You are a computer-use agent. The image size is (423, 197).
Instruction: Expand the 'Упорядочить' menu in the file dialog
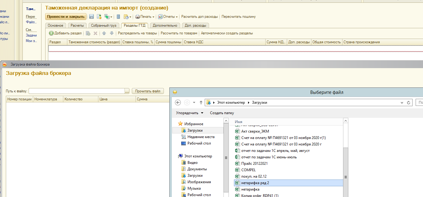(189, 113)
